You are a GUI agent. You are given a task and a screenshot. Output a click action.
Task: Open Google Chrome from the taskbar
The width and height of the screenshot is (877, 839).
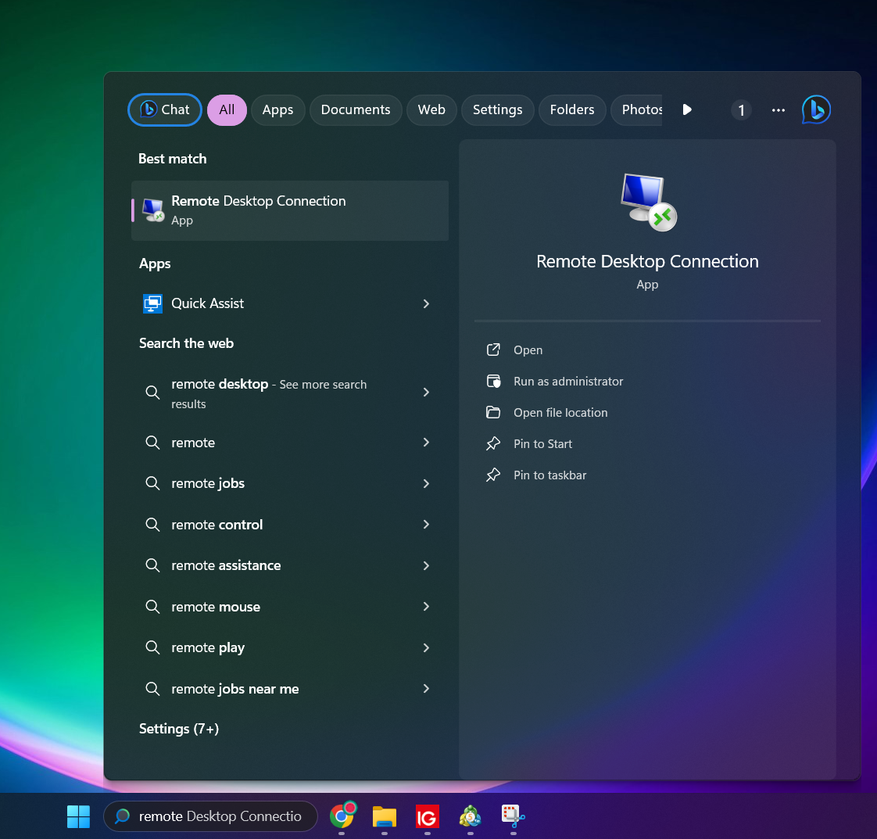coord(342,816)
